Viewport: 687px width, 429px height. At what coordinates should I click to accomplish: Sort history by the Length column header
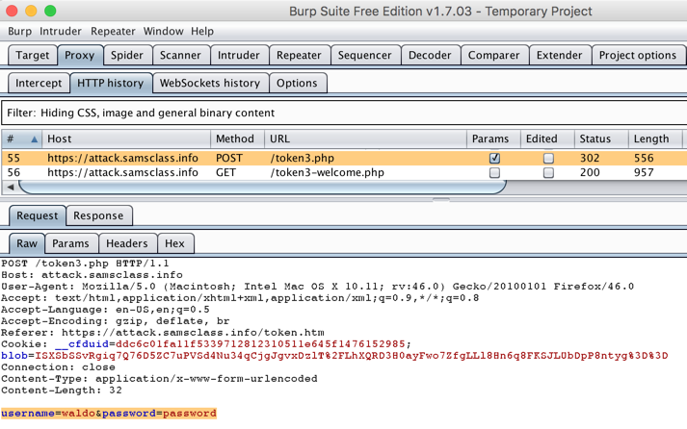[x=654, y=139]
